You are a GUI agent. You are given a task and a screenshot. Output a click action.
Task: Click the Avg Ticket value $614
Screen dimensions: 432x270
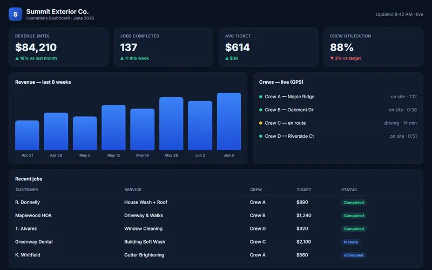pos(238,48)
